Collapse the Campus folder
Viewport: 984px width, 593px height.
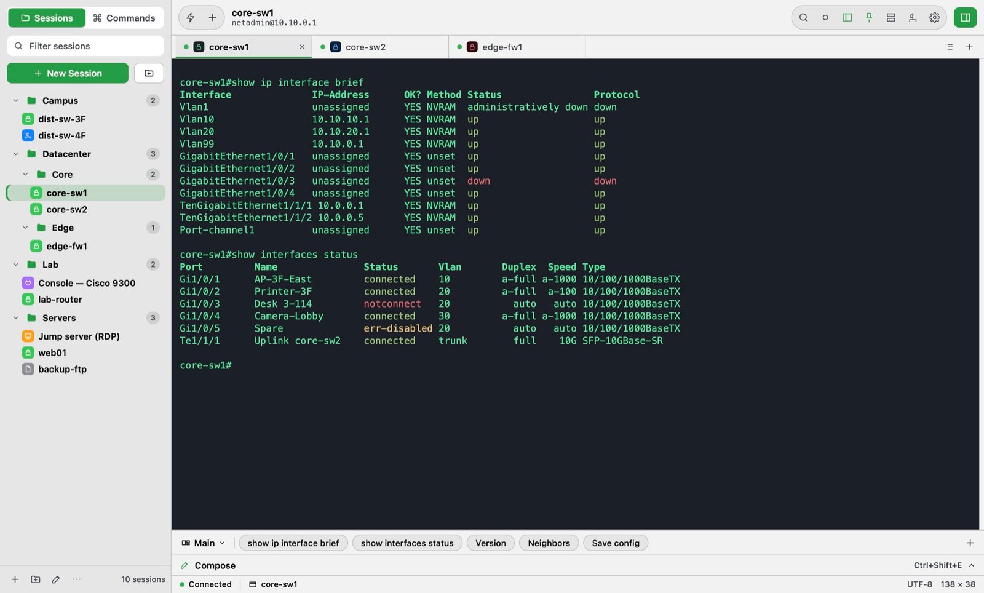[x=16, y=100]
